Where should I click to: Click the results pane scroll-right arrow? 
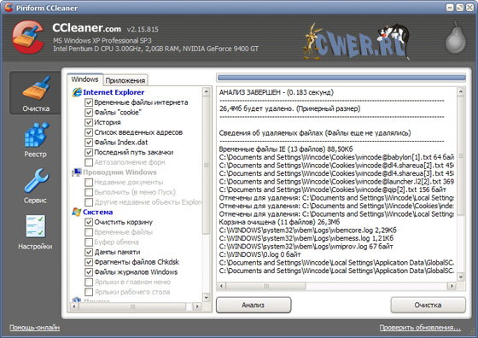coord(452,286)
